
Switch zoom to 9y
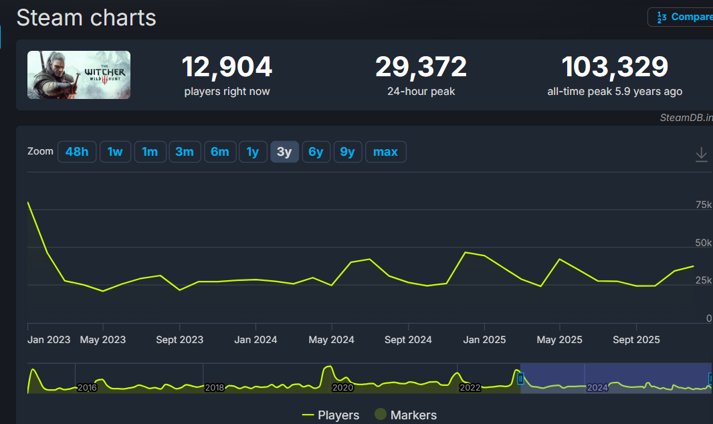coord(348,152)
